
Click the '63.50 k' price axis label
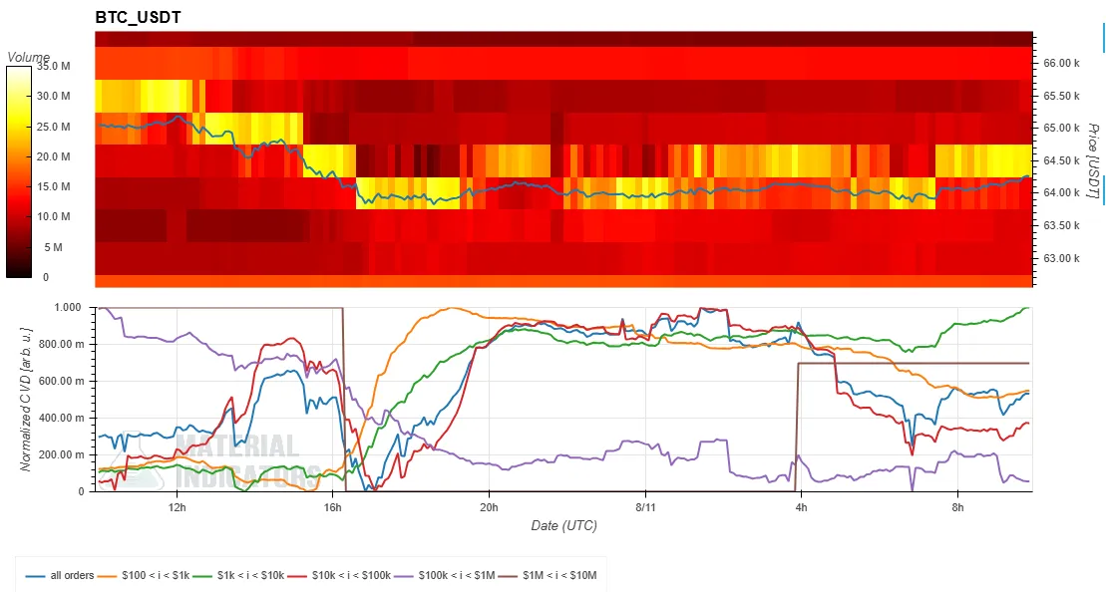pos(1061,225)
